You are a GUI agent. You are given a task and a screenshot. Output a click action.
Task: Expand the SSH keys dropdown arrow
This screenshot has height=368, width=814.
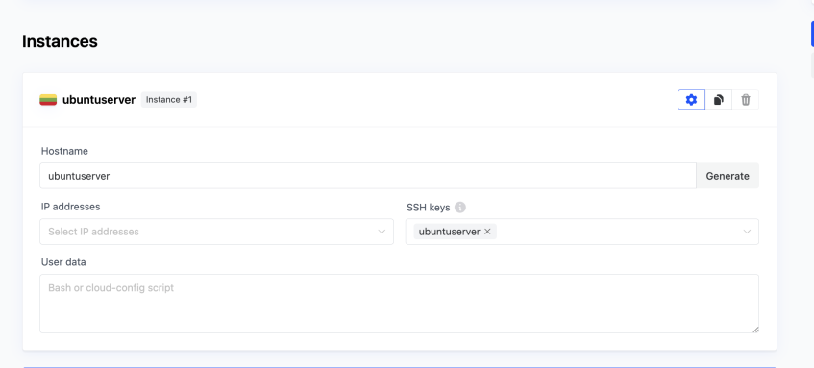[747, 232]
